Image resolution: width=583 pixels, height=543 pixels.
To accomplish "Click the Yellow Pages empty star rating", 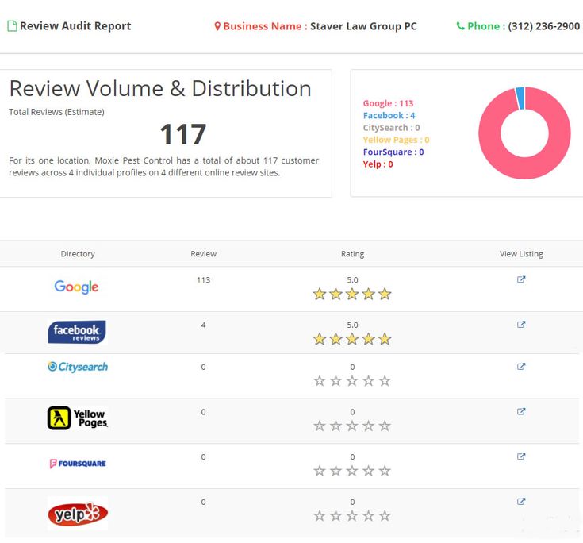I will click(x=352, y=426).
